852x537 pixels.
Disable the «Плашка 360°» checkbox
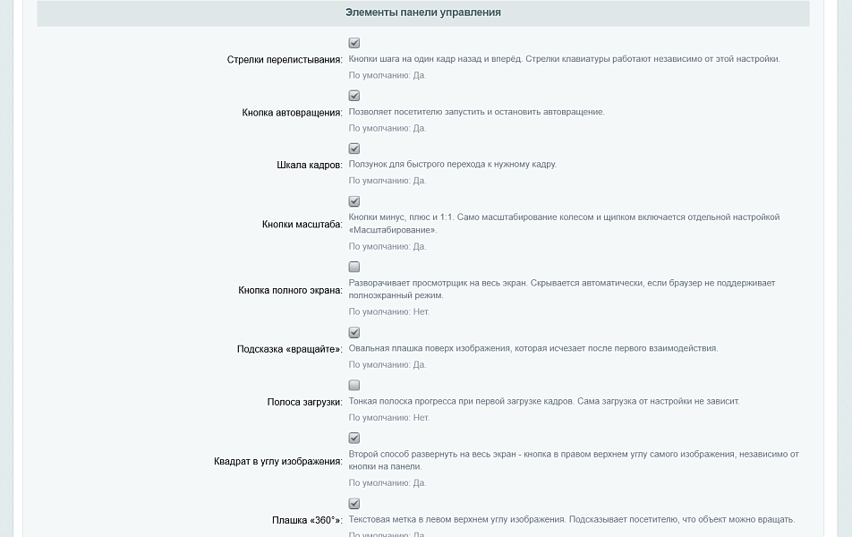[x=354, y=504]
